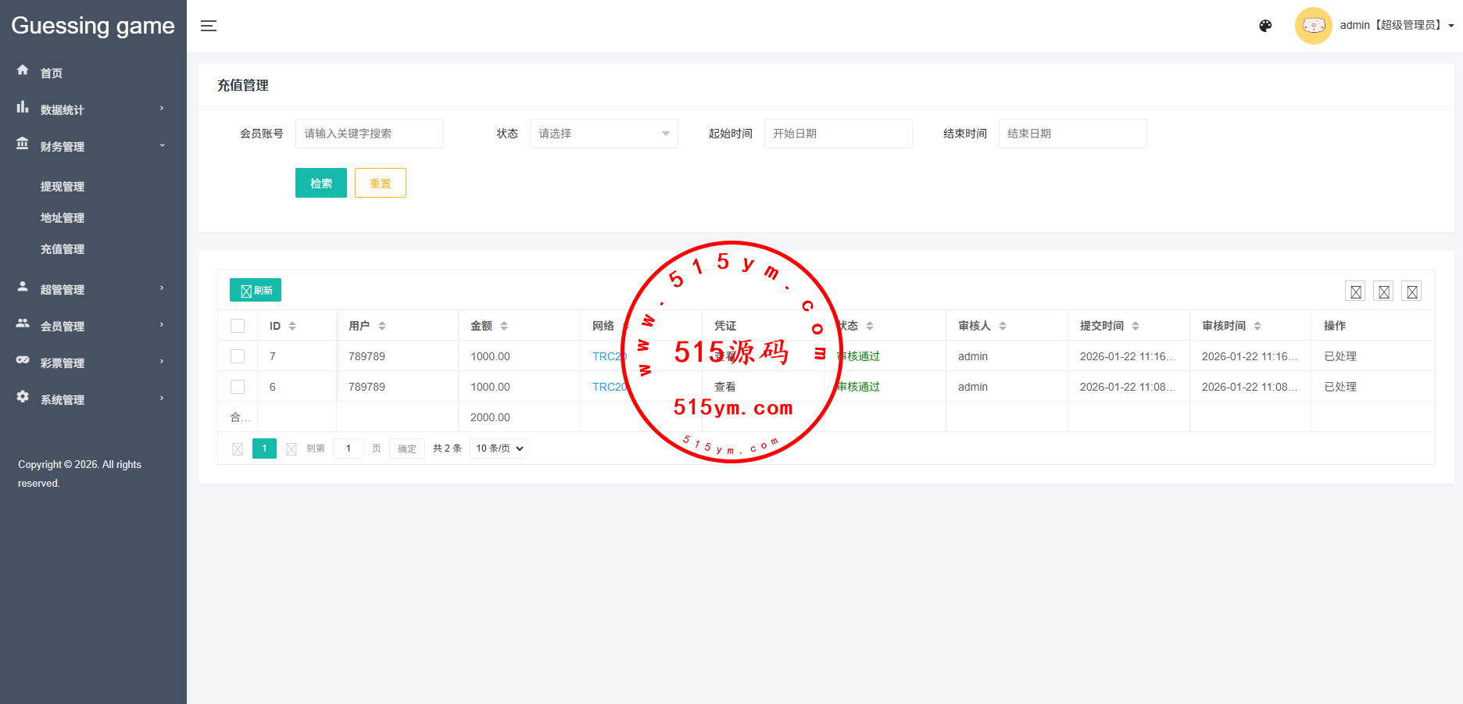Click the 重置 reset button

coord(380,184)
